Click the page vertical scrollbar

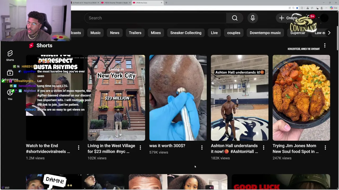point(337,38)
